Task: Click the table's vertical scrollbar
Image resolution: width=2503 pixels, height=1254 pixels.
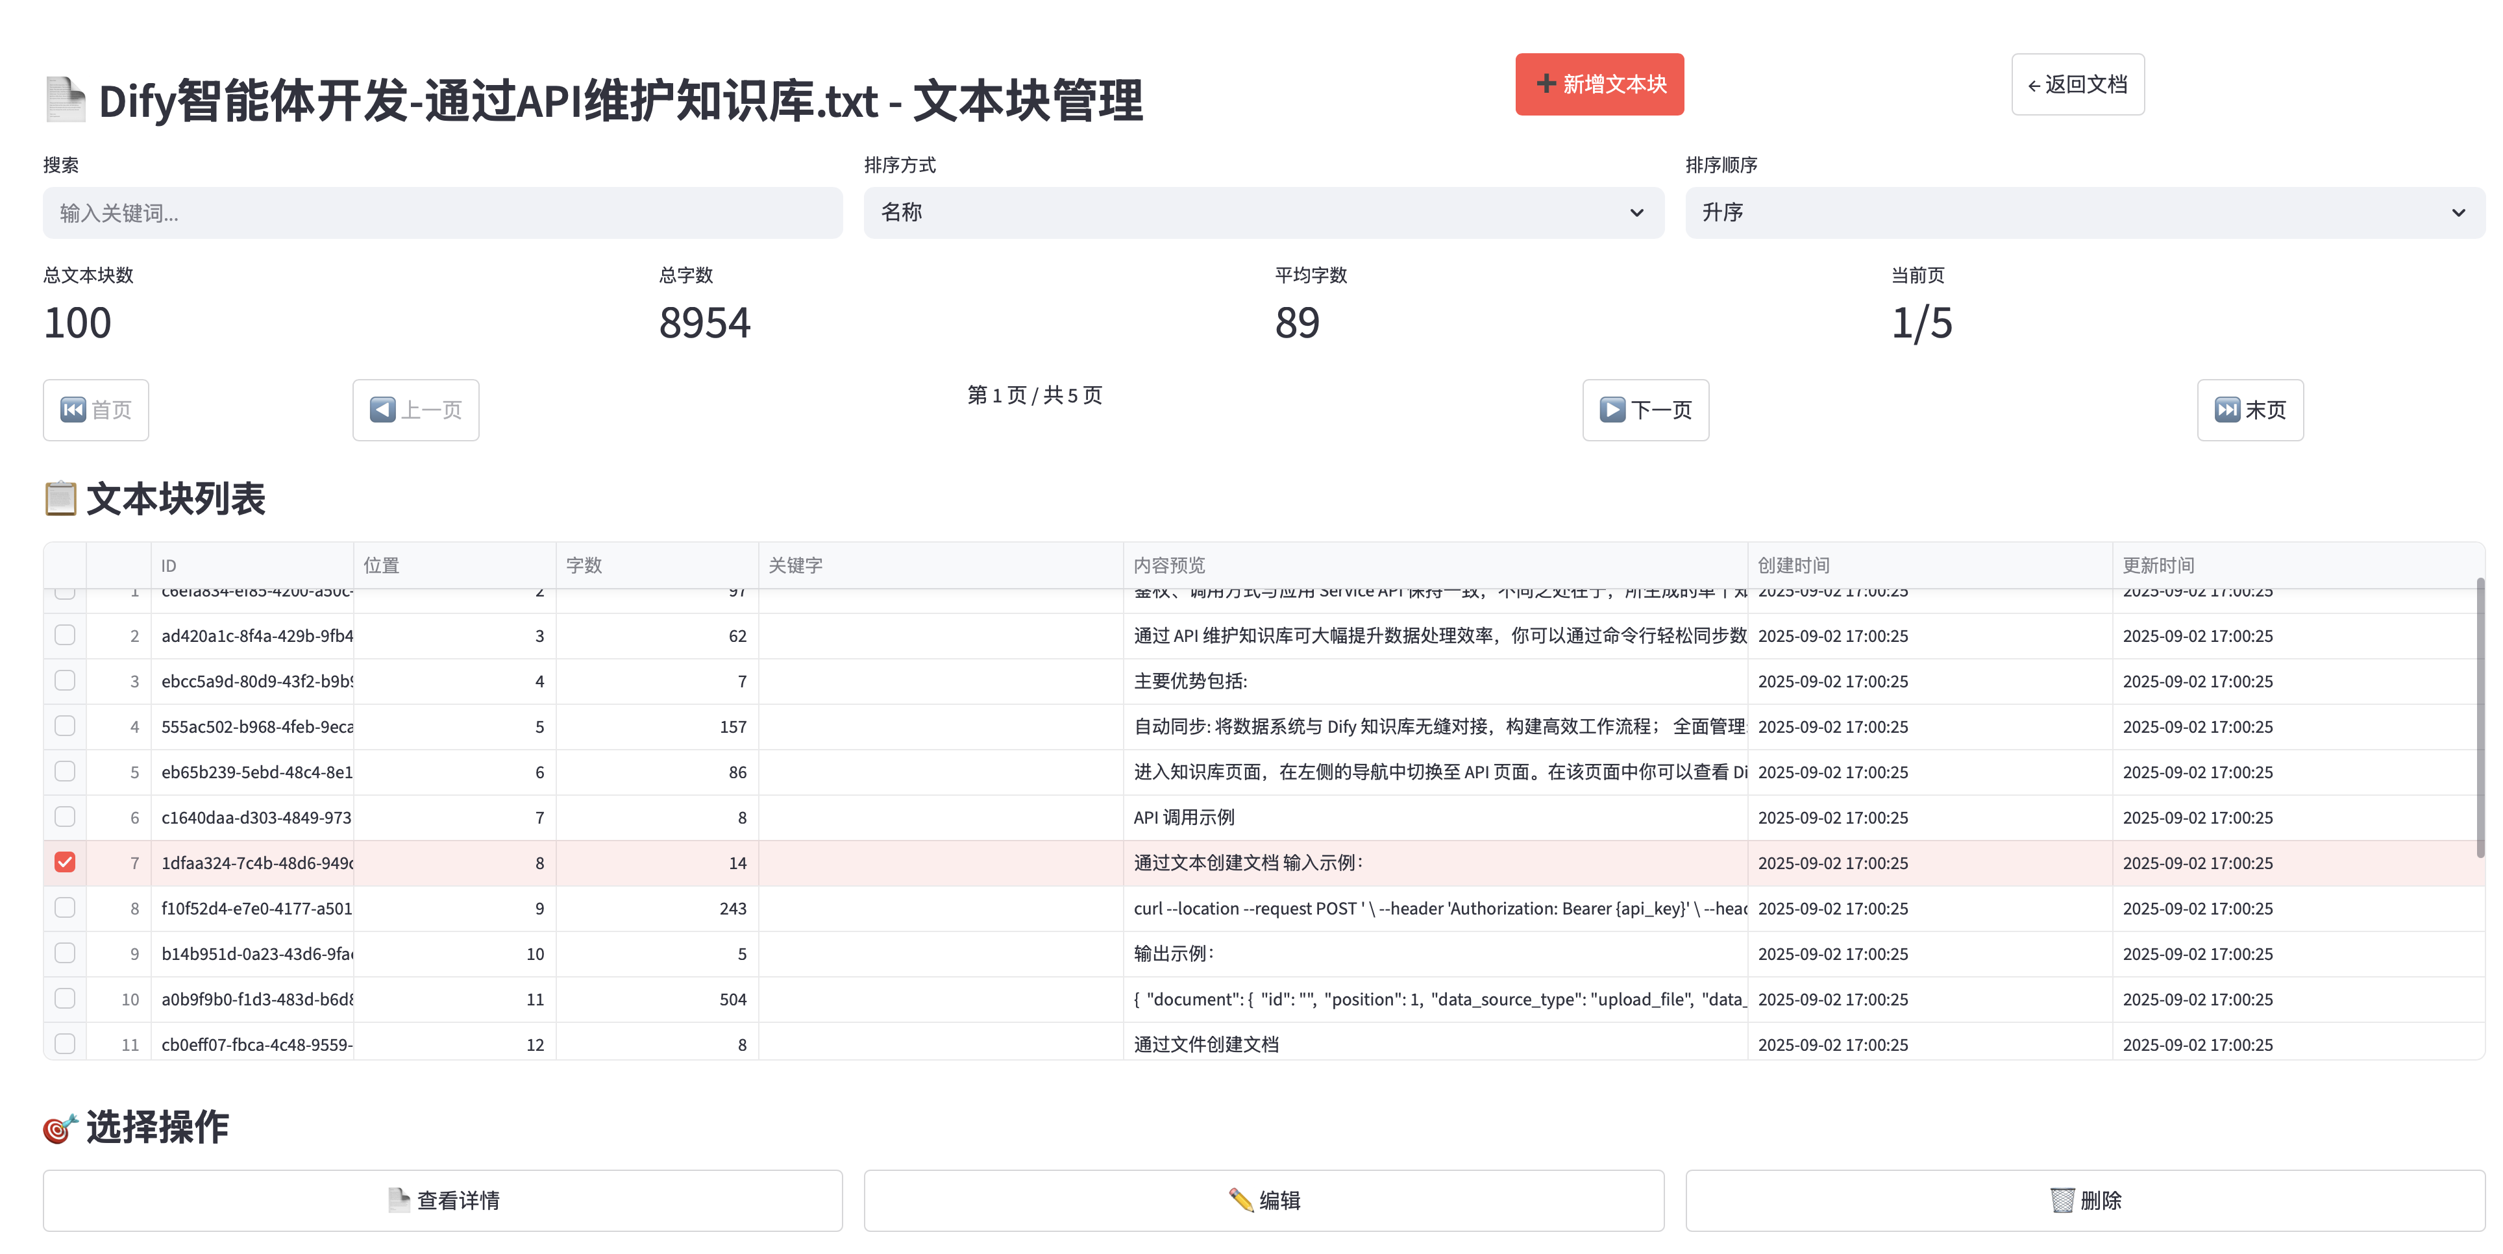Action: (2480, 719)
